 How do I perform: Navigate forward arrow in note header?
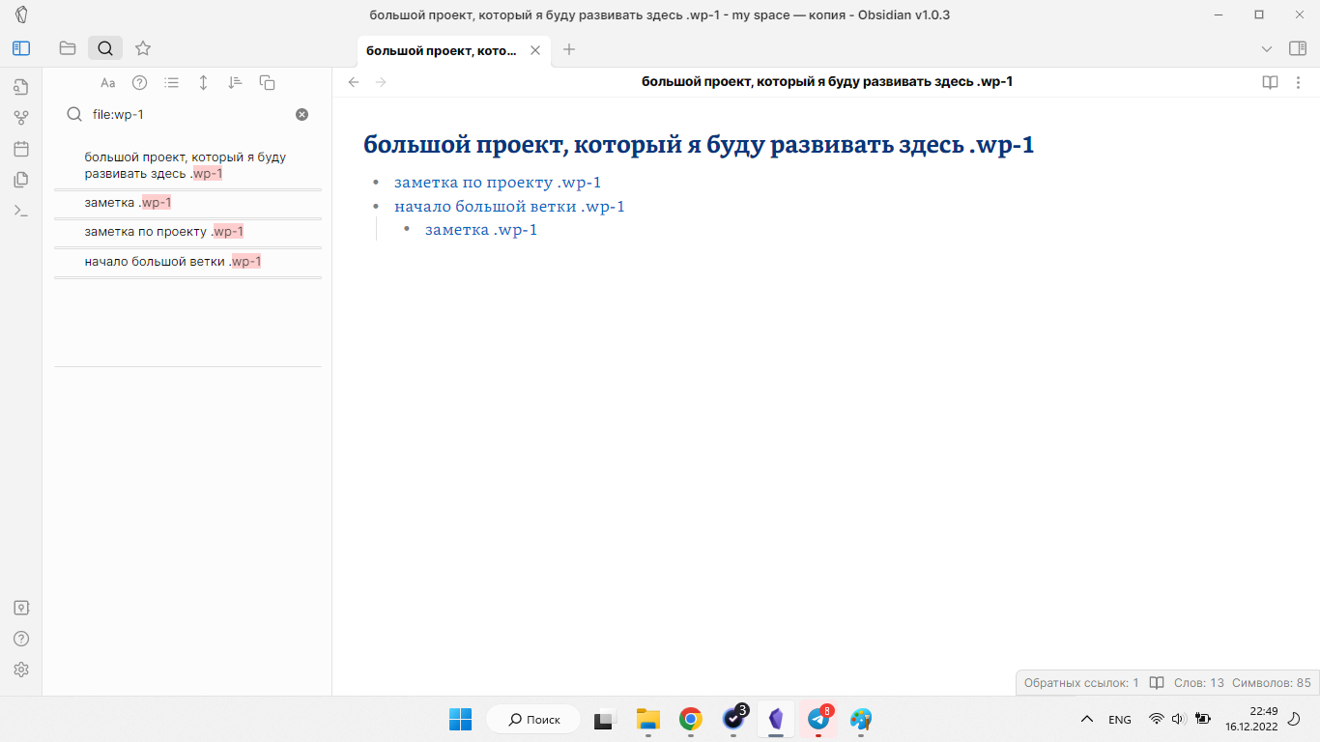[381, 82]
